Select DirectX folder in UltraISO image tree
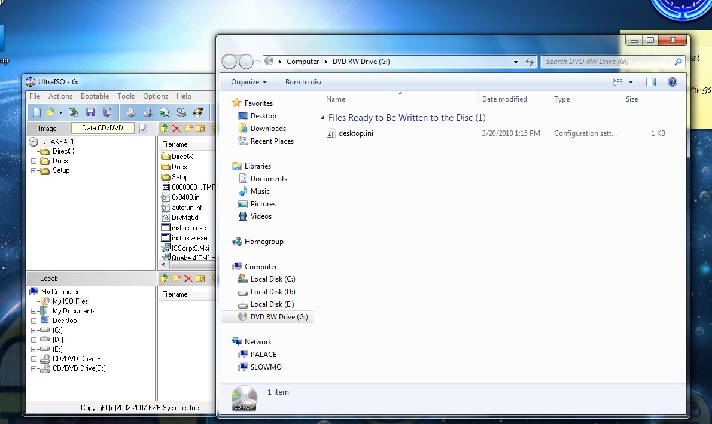Screen dimensions: 712x424 [x=63, y=151]
